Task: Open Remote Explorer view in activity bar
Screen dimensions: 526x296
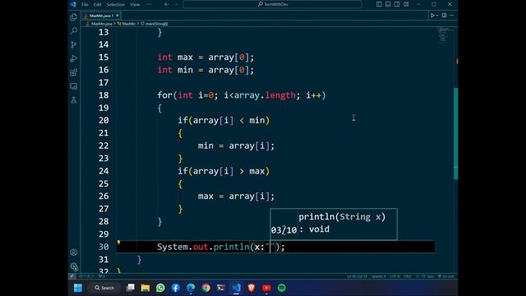Action: pyautogui.click(x=74, y=86)
